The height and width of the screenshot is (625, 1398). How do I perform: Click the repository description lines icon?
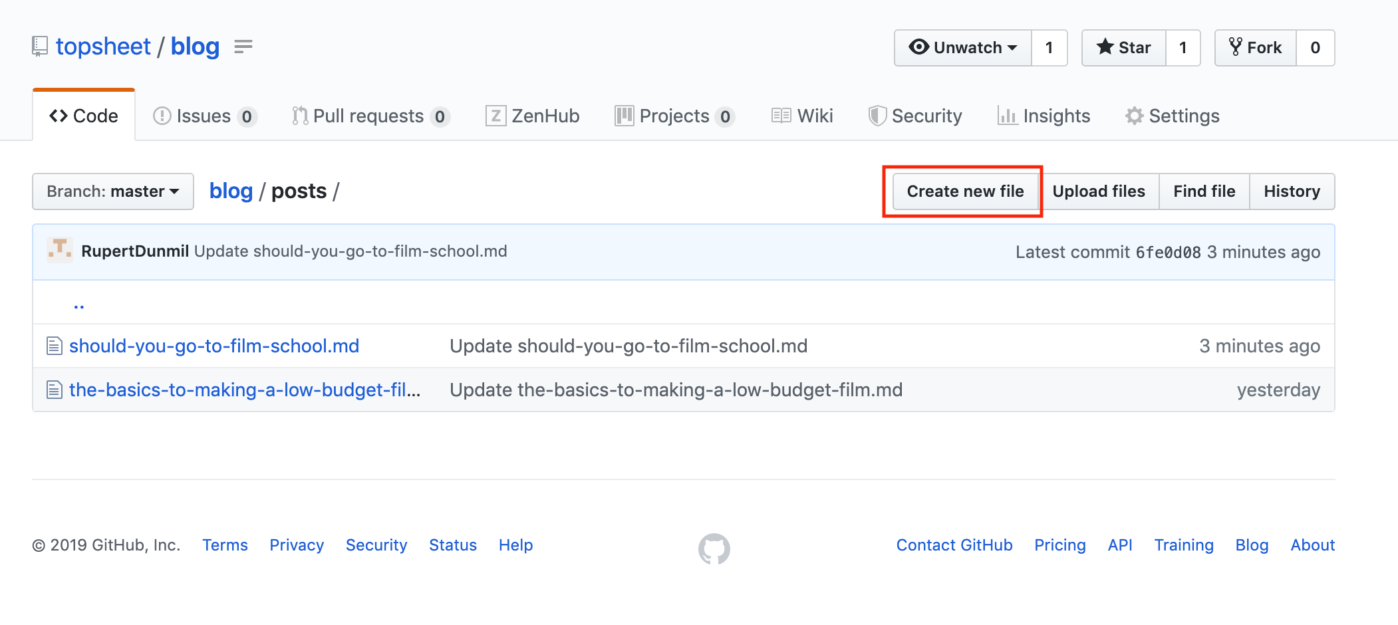[243, 47]
